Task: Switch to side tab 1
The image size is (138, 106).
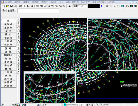Action: (x=18, y=22)
